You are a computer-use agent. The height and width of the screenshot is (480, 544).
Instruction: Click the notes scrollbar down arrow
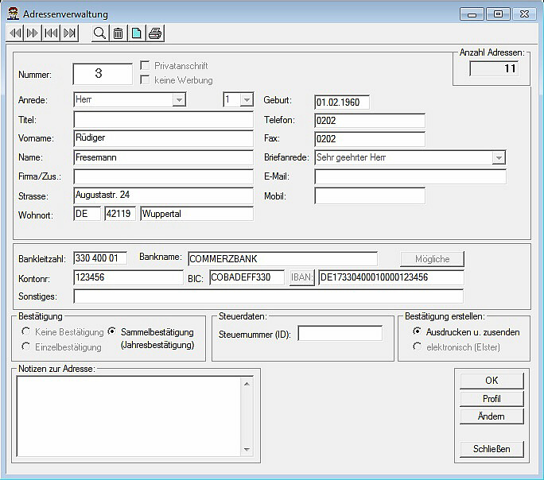point(247,447)
